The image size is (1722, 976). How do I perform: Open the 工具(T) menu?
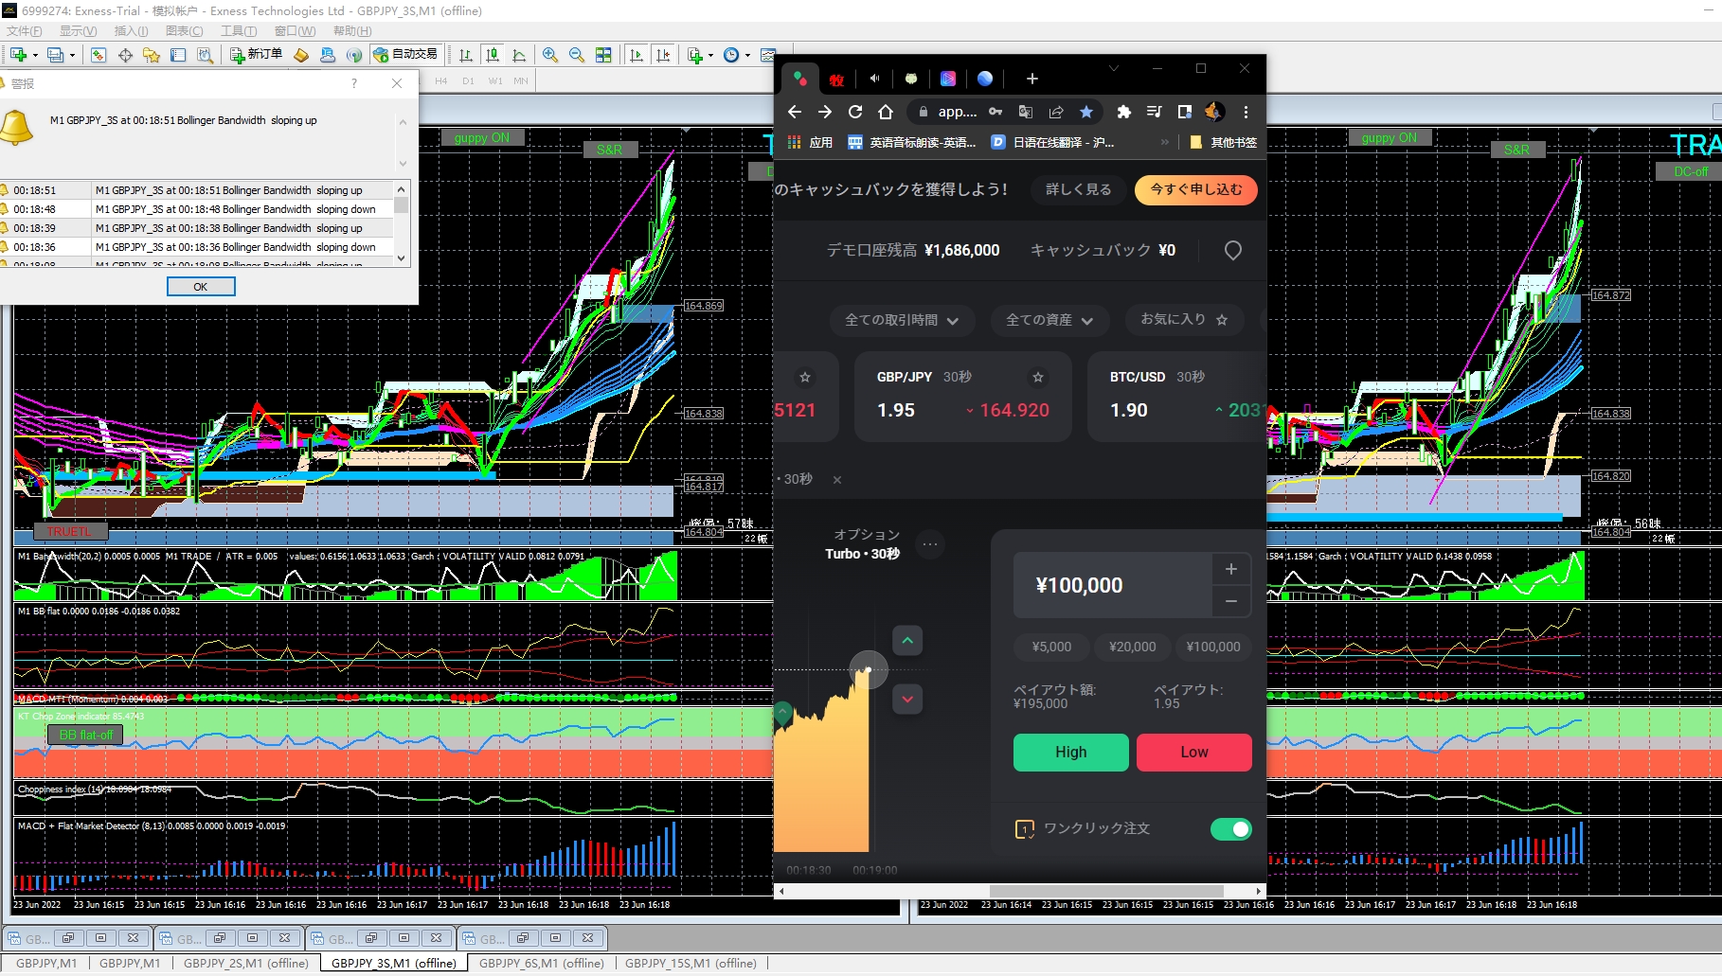point(239,31)
